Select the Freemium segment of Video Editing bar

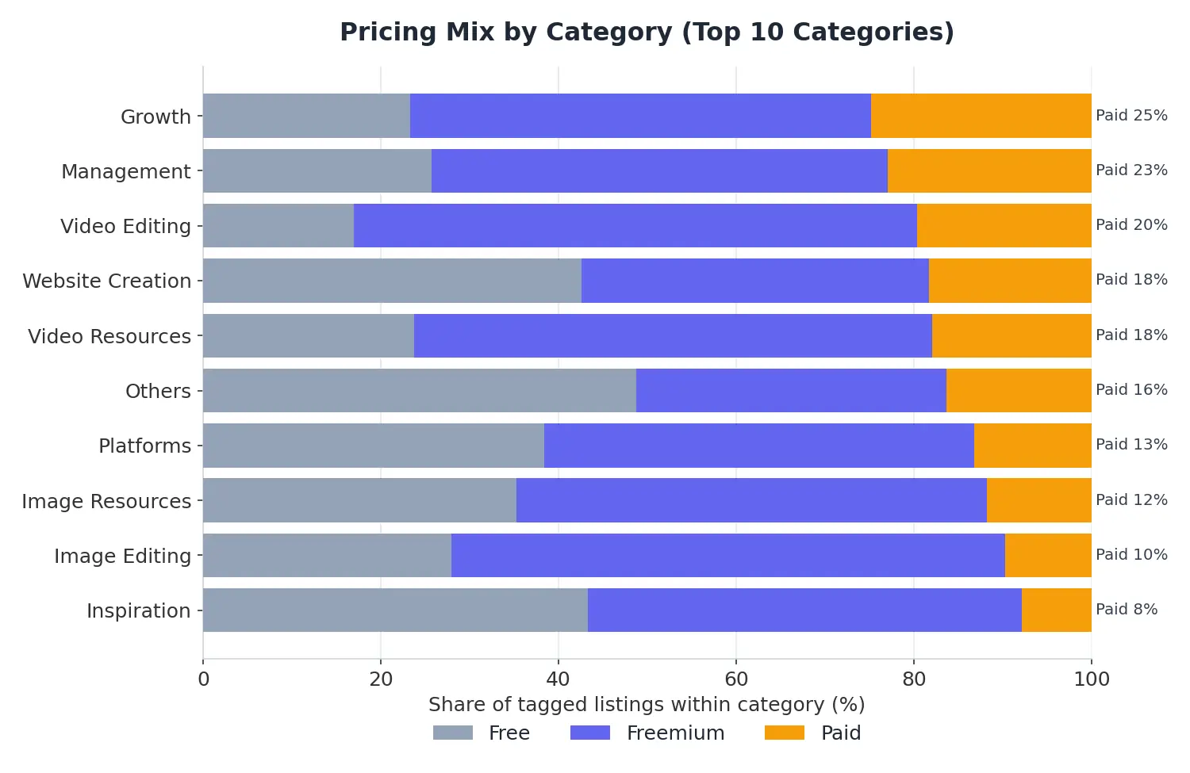tap(635, 226)
